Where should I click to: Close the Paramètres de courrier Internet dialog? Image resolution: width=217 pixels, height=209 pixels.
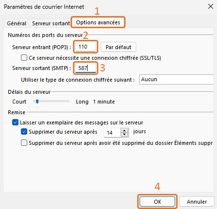click(211, 6)
